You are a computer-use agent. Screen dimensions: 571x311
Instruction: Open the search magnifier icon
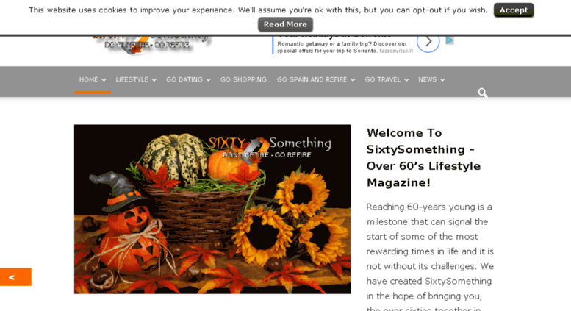tap(483, 93)
